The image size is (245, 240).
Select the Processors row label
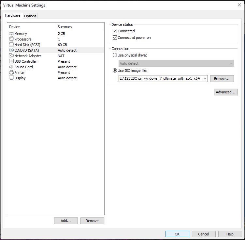23,39
